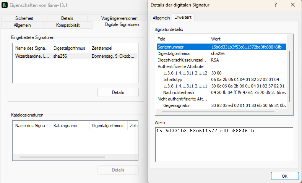302x183 pixels.
Task: Select the Digestalgorithmus row in Signaturdetails
Action: [x=221, y=53]
